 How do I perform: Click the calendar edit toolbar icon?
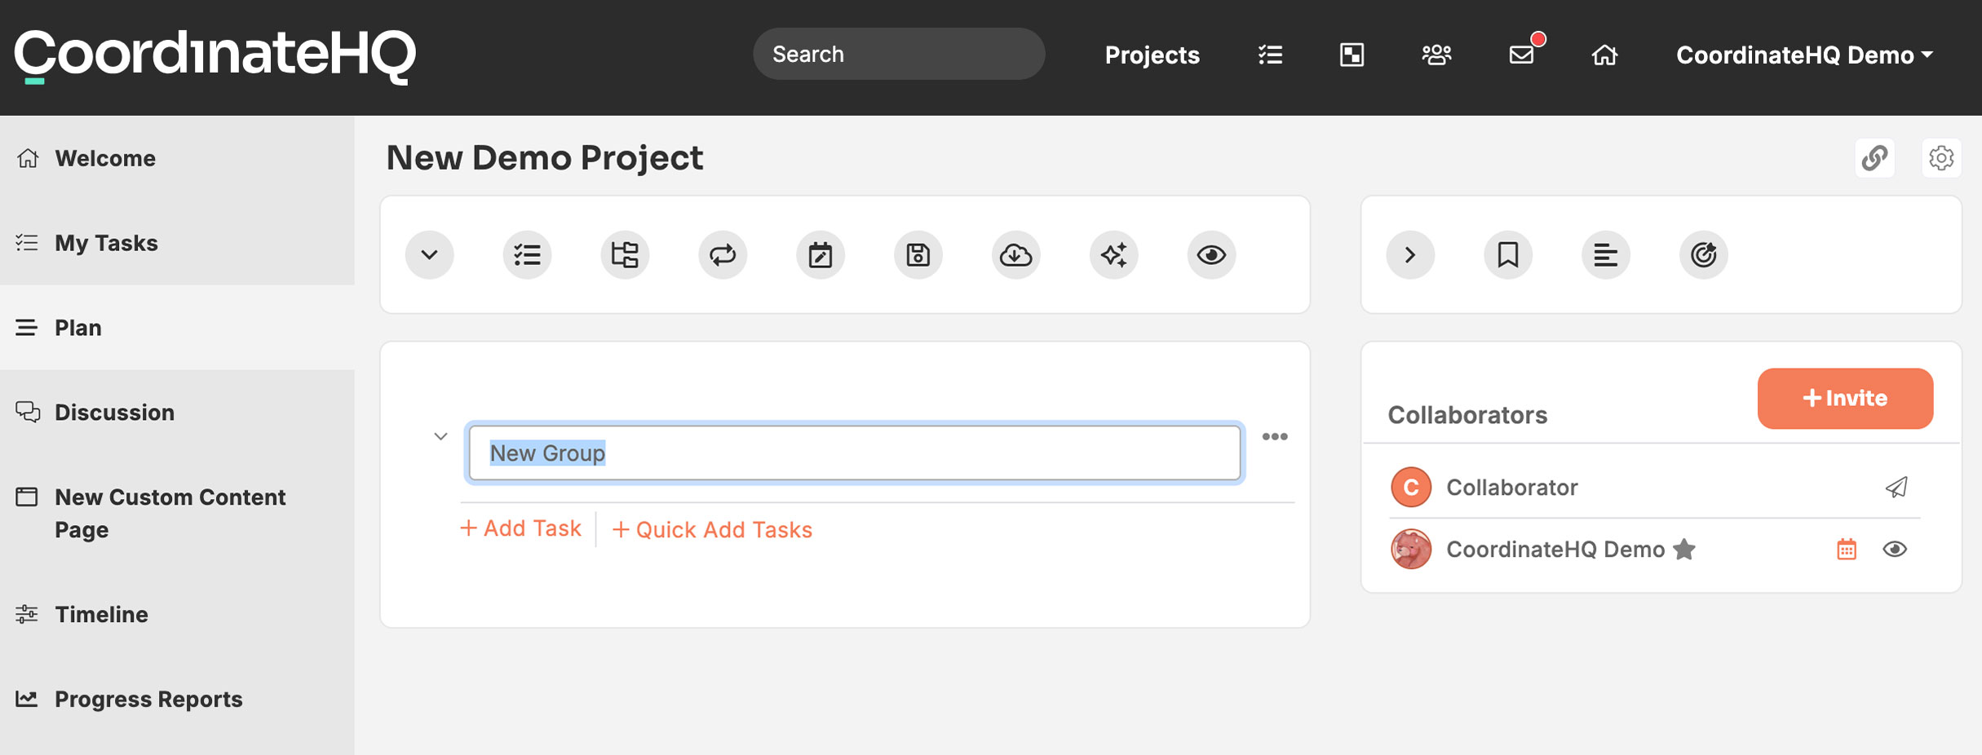pyautogui.click(x=821, y=255)
